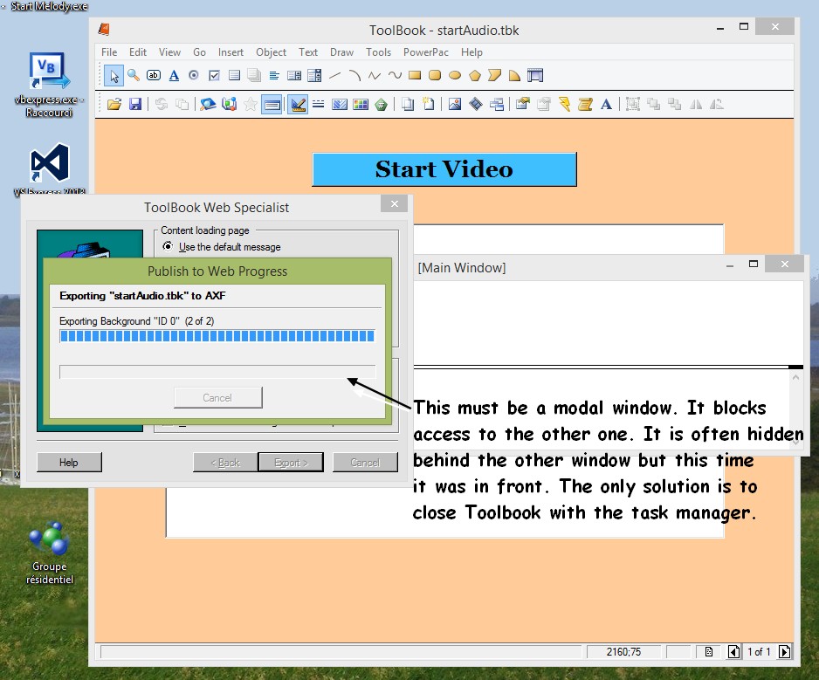Screen dimensions: 819x680
Task: Click the Start Video button
Action: coord(444,169)
